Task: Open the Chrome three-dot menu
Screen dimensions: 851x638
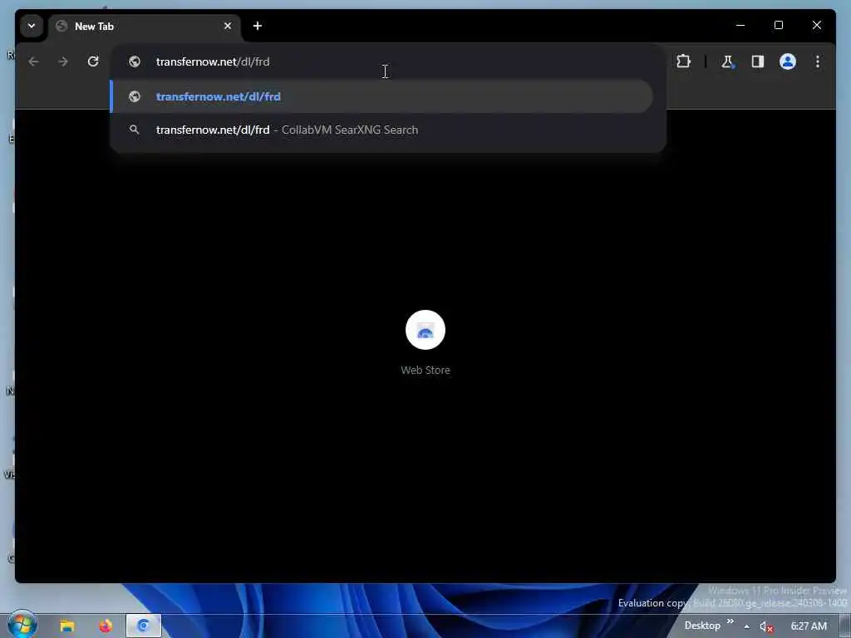Action: click(x=818, y=61)
